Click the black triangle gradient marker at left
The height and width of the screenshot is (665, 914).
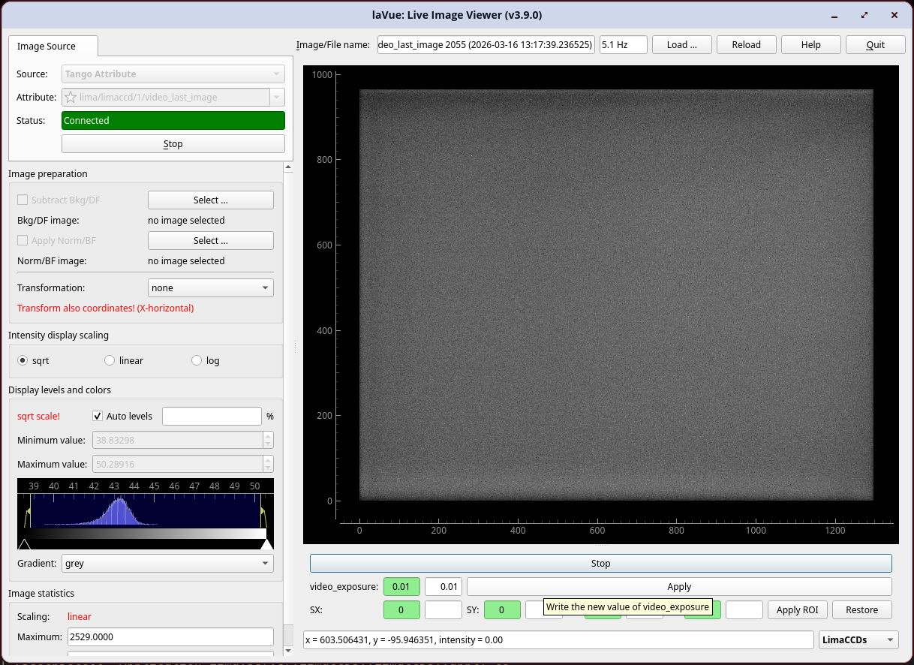[24, 543]
